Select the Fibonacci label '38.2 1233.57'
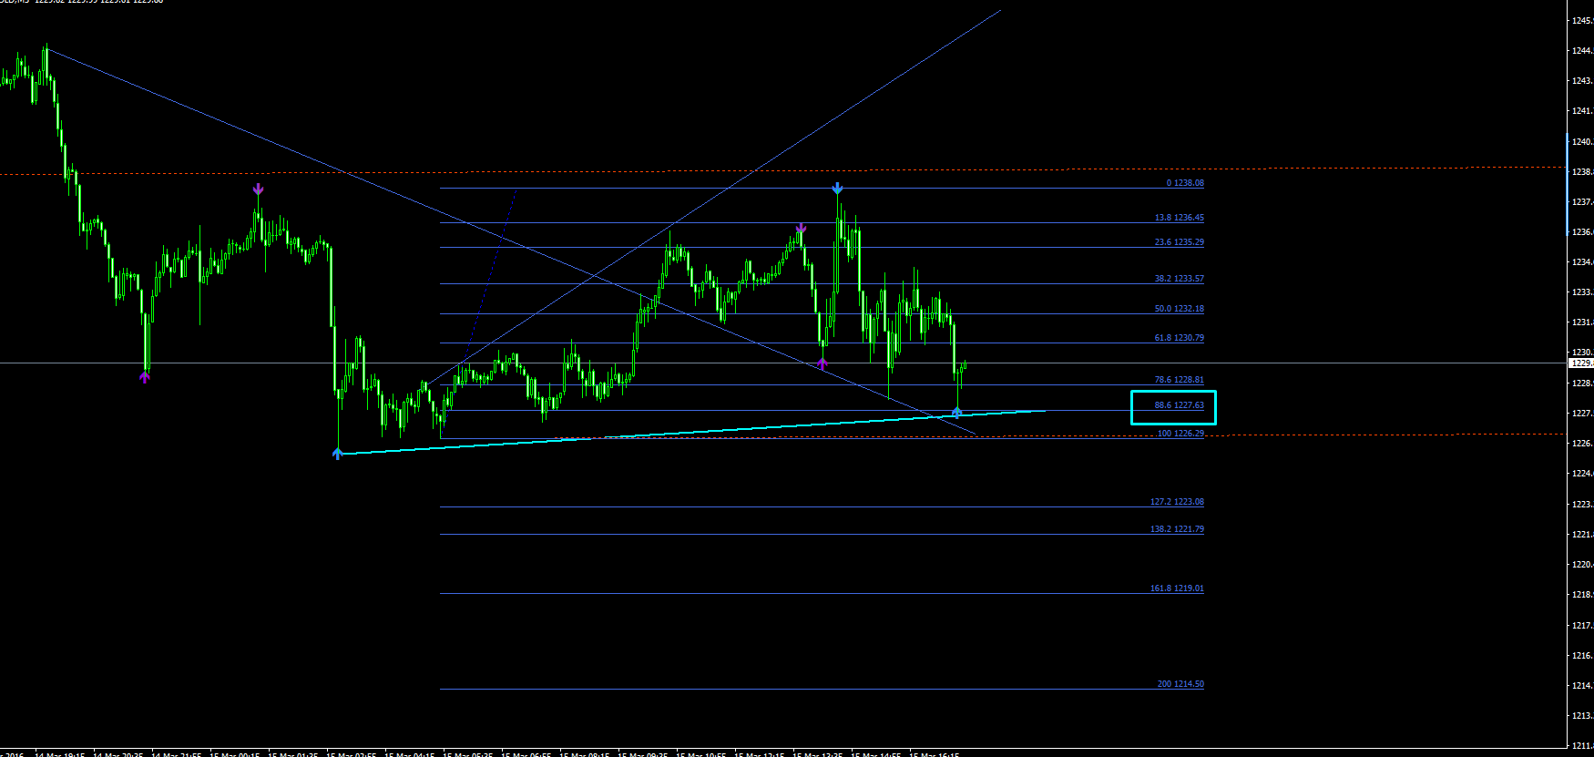This screenshot has width=1594, height=757. click(x=1179, y=279)
